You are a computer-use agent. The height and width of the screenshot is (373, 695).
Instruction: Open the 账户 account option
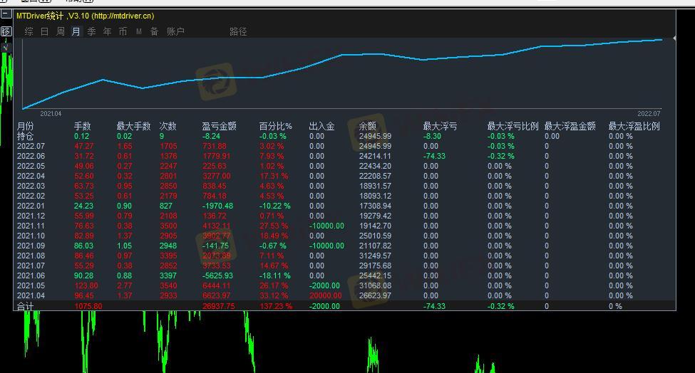(x=175, y=31)
